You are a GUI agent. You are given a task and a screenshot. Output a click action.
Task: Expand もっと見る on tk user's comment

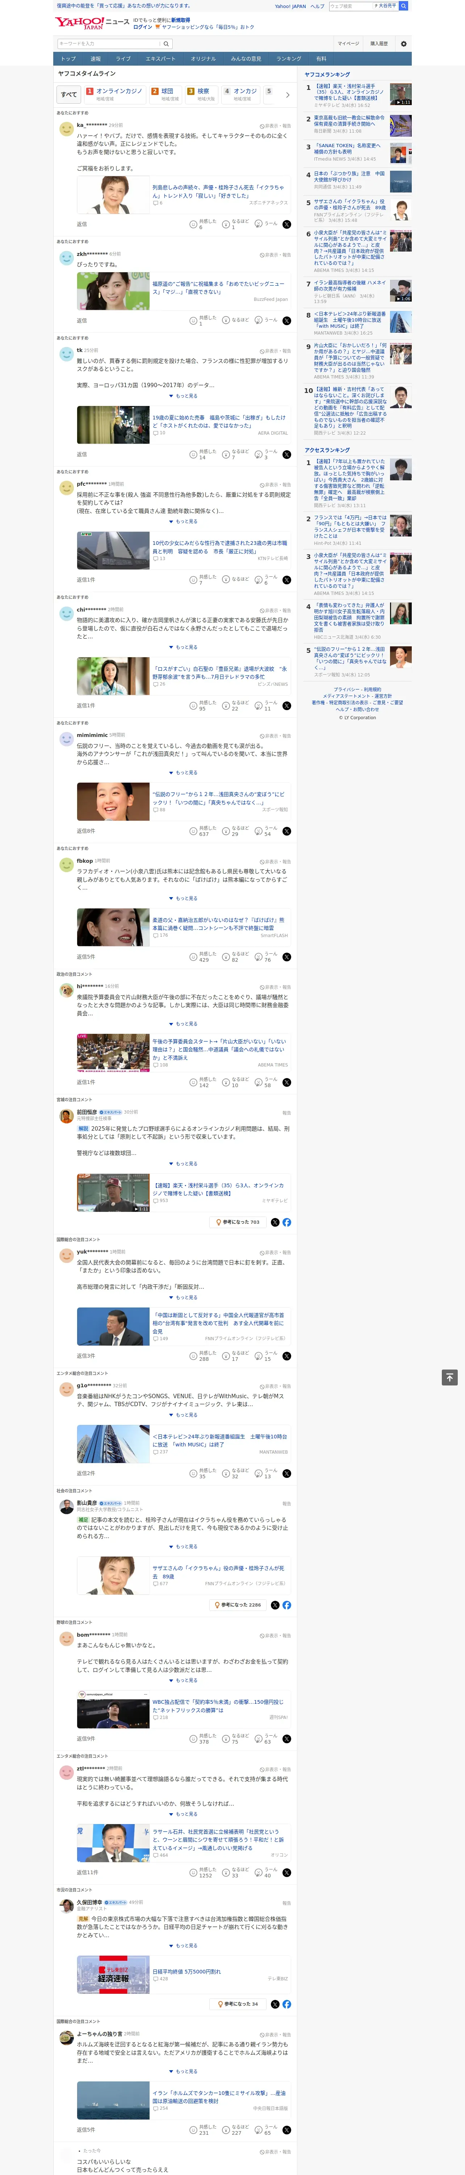click(x=183, y=395)
